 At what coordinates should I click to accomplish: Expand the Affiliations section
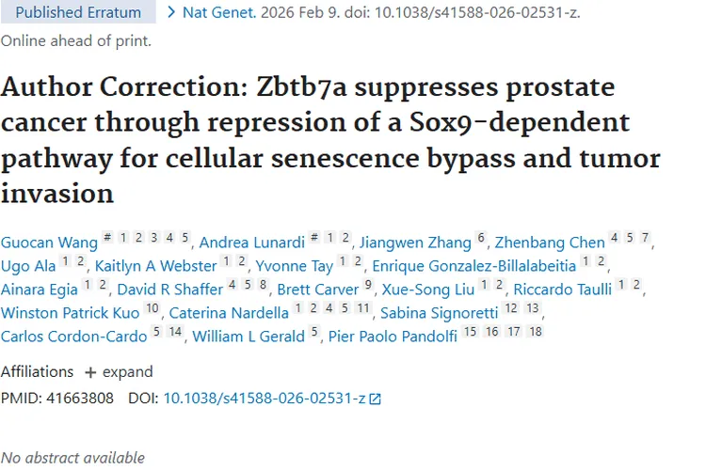119,371
